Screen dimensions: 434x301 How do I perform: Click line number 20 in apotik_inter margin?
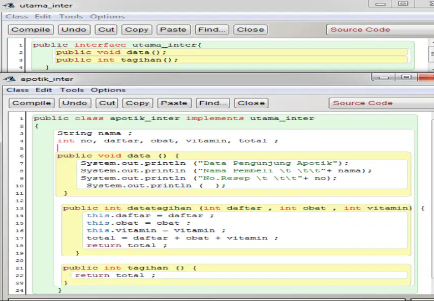pos(20,261)
